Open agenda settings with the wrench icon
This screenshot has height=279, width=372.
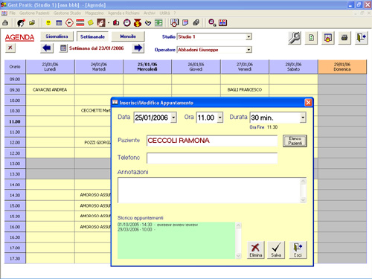click(295, 38)
